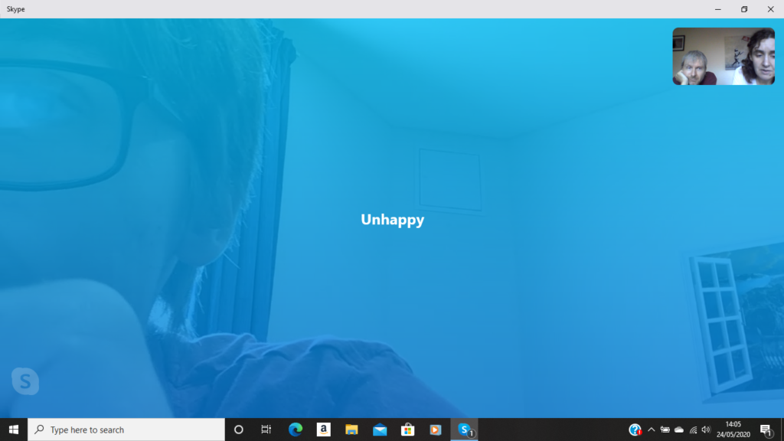Click the 'Type here to search' box

[126, 430]
